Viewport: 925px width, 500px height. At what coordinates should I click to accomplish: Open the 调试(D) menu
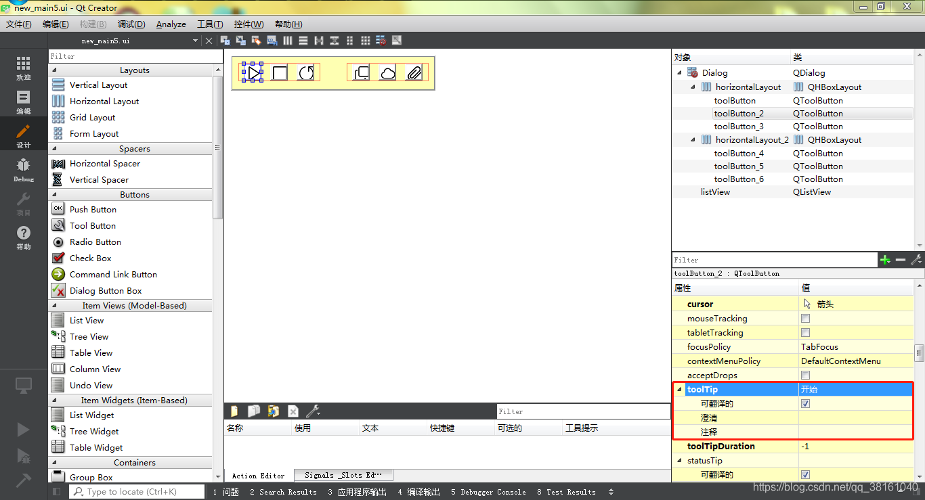click(131, 24)
